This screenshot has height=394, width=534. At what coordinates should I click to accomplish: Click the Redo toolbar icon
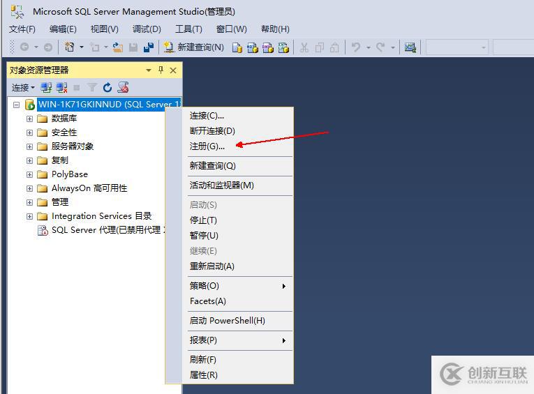[x=380, y=47]
